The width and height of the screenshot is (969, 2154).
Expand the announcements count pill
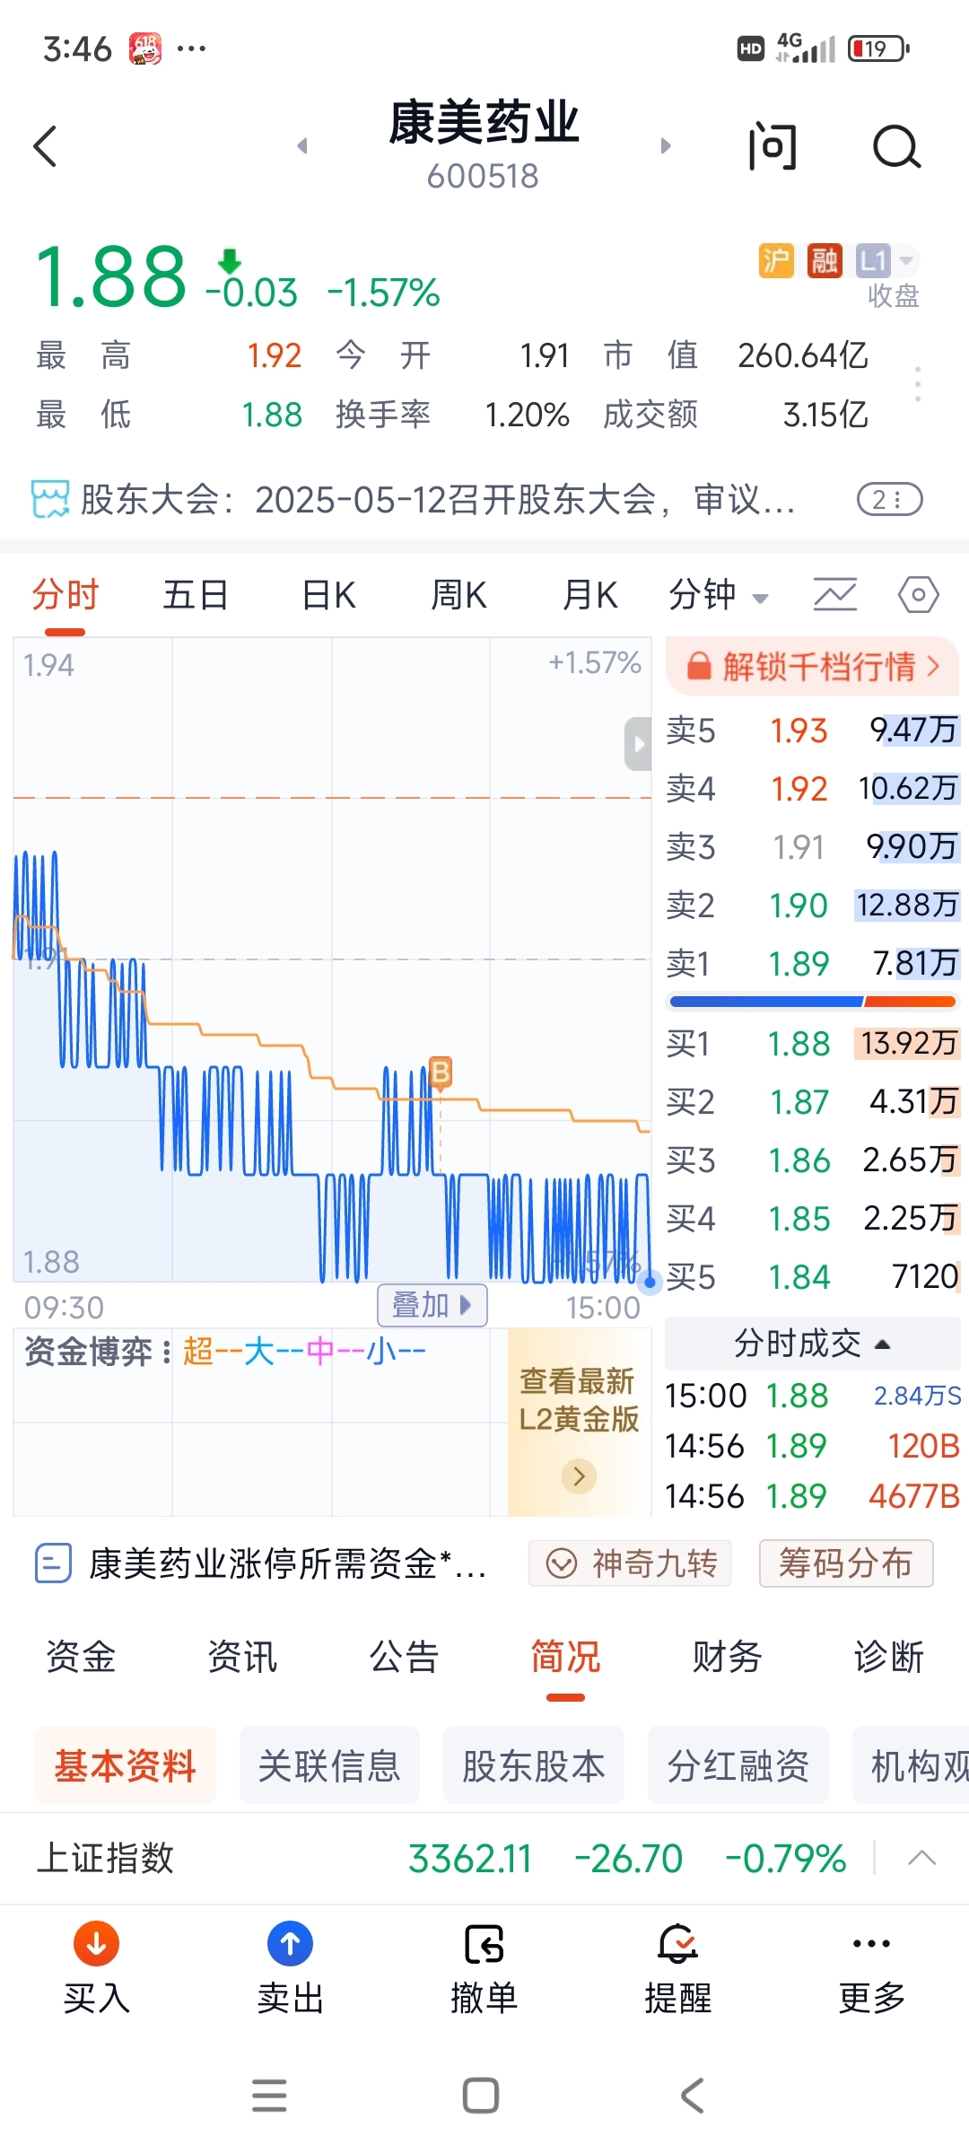pyautogui.click(x=890, y=499)
